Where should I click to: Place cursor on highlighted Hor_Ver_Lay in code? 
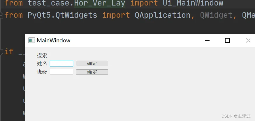click(x=100, y=3)
